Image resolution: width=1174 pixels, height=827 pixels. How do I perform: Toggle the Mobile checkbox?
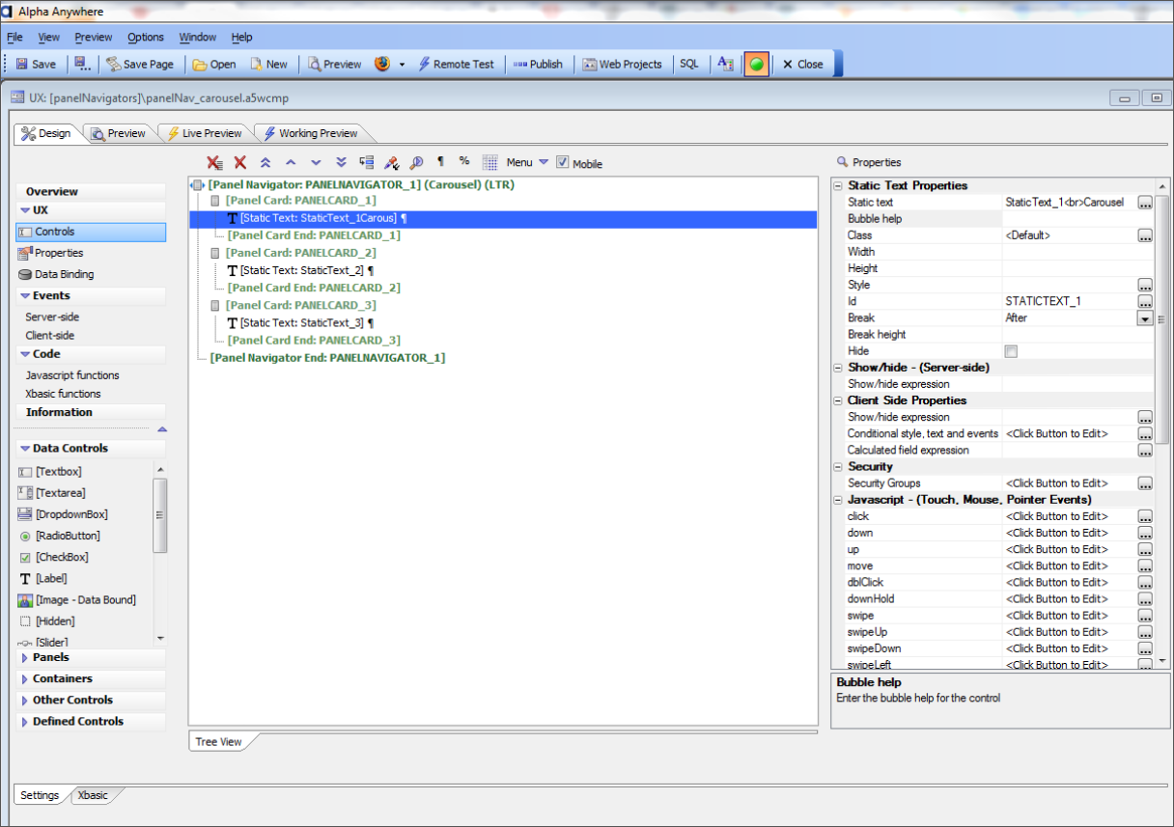coord(563,163)
